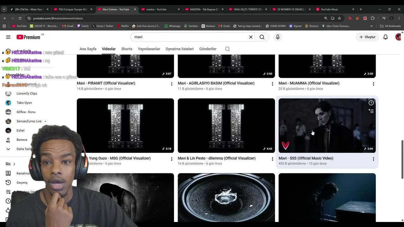Open the 60flea - Konu subscription
404x227 pixels.
tap(26, 112)
